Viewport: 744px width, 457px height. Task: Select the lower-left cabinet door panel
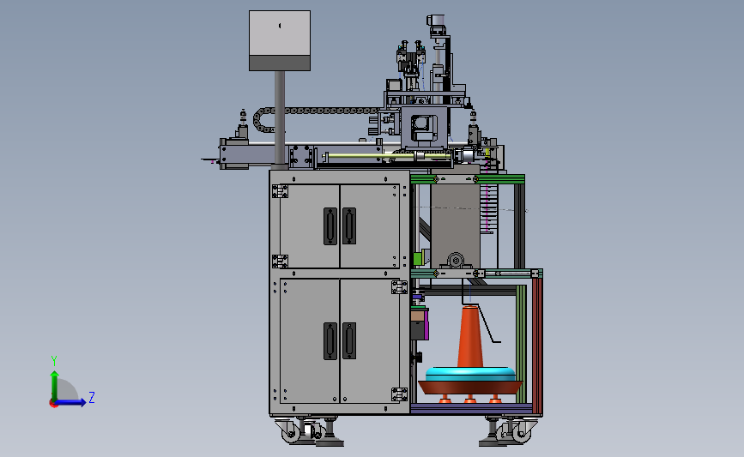(x=310, y=340)
